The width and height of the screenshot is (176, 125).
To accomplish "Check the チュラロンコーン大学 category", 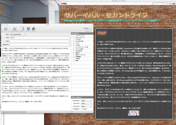I will tap(74, 47).
